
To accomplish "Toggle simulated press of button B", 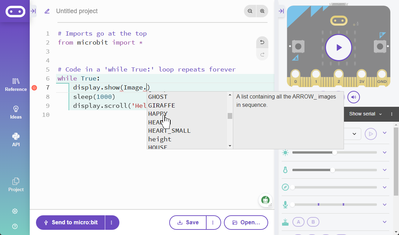I will [x=313, y=222].
